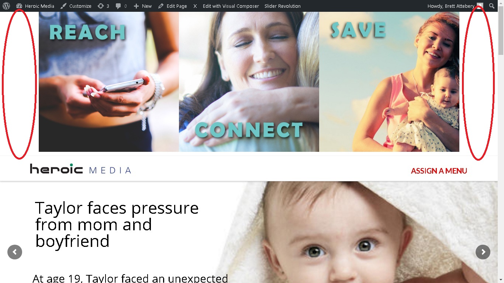
Task: Click the user avatar thumbnail
Action: pos(480,6)
